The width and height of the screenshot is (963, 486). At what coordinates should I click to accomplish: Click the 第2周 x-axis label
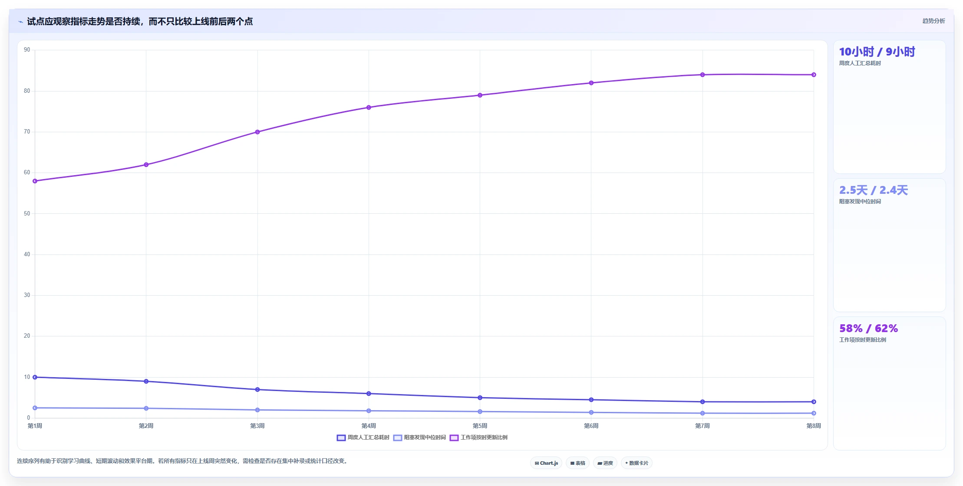point(146,426)
